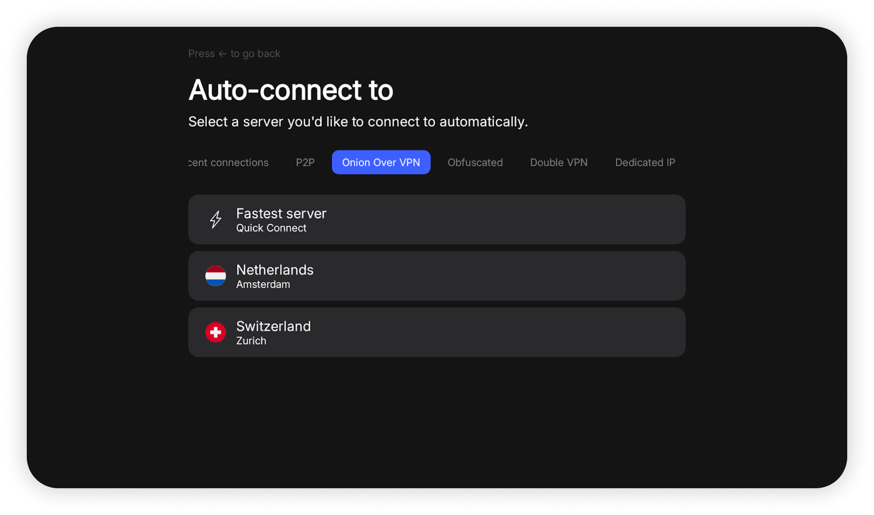This screenshot has height=515, width=874.
Task: Open the P2P tab
Action: pyautogui.click(x=305, y=162)
